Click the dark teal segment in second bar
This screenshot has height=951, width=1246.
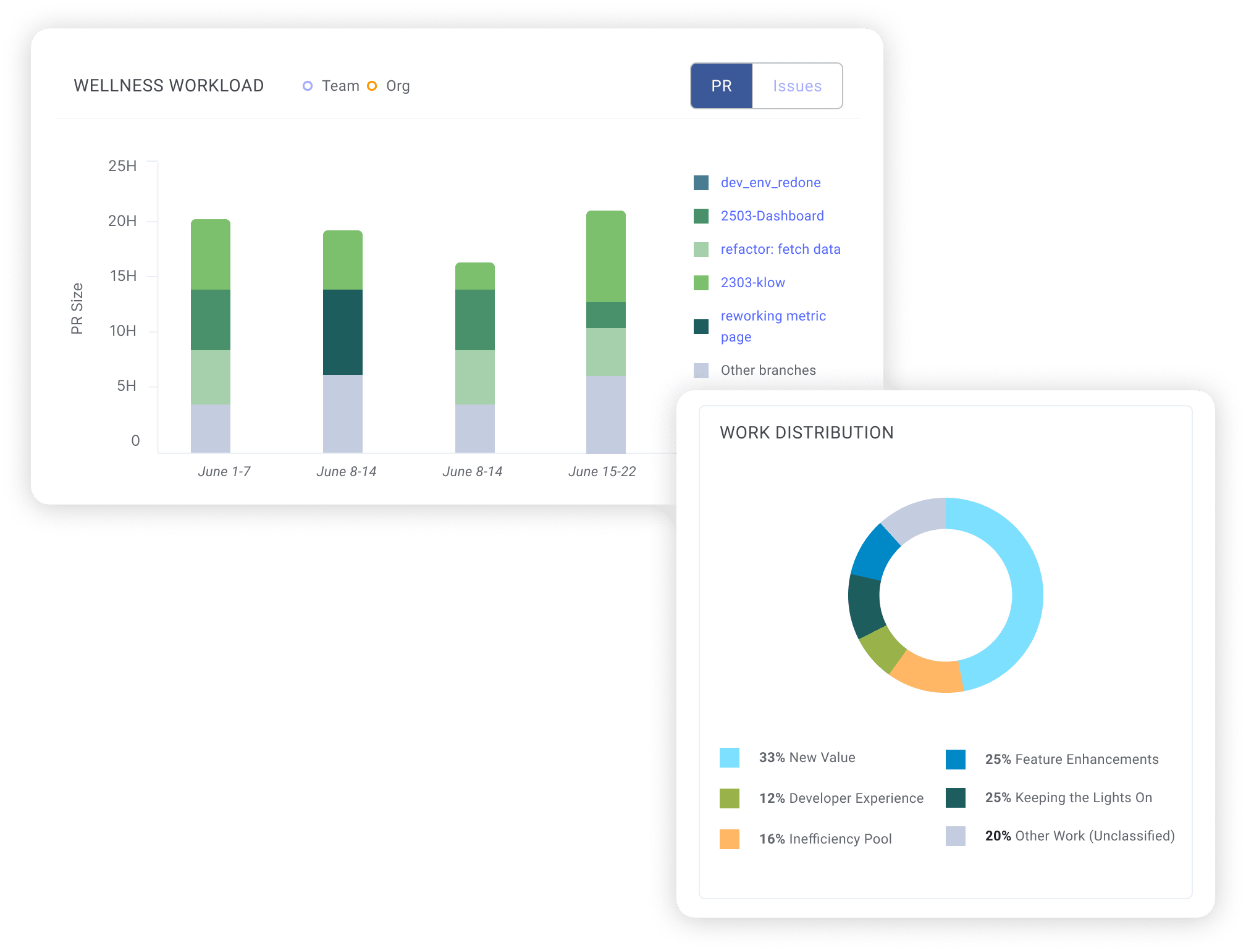pos(343,332)
